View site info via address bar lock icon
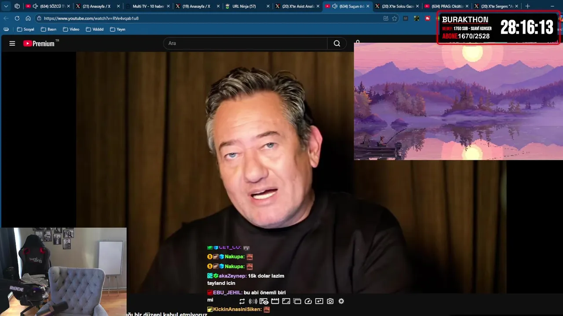 (x=39, y=18)
